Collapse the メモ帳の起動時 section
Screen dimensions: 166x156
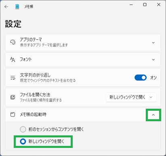[x=153, y=115]
